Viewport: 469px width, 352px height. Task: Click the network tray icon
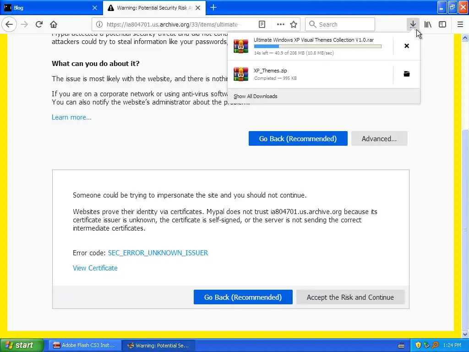click(426, 345)
